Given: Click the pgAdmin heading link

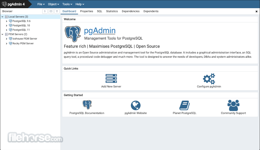Looking at the screenshot, I should coord(100,31).
